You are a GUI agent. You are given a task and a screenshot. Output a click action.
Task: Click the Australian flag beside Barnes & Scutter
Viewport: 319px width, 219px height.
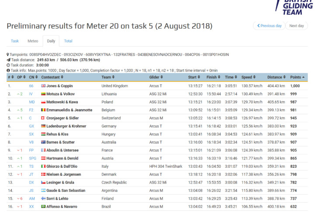point(43,142)
